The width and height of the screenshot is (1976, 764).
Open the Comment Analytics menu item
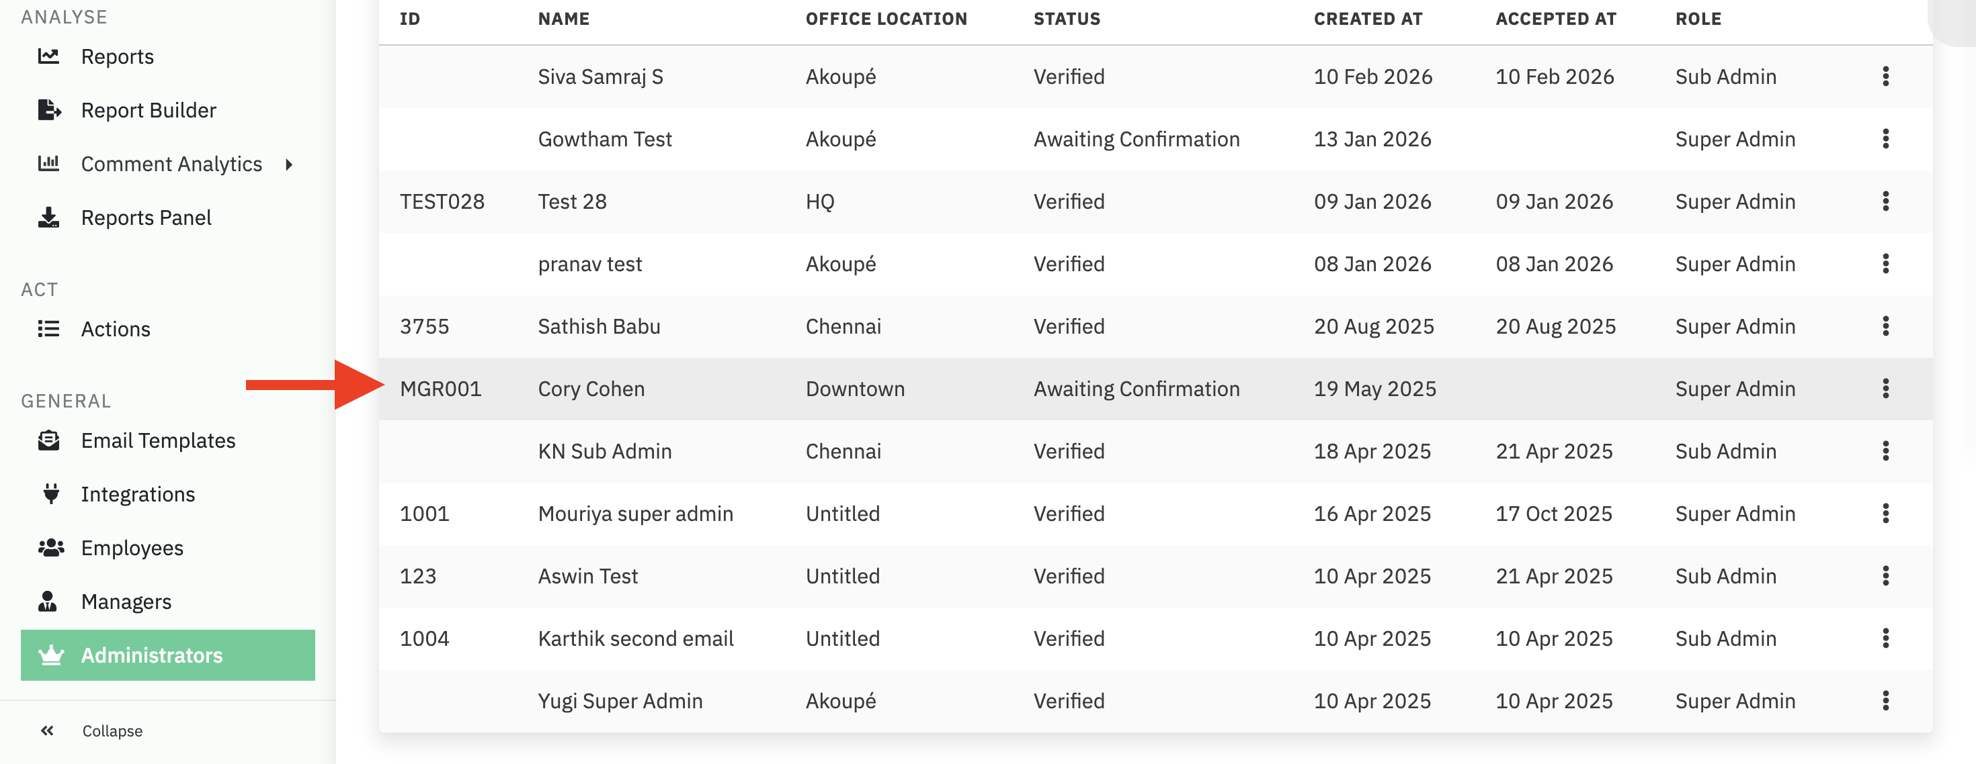(x=171, y=164)
